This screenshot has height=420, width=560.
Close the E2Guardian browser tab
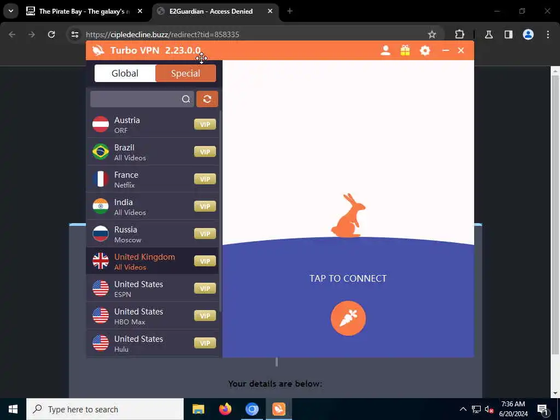pyautogui.click(x=270, y=11)
